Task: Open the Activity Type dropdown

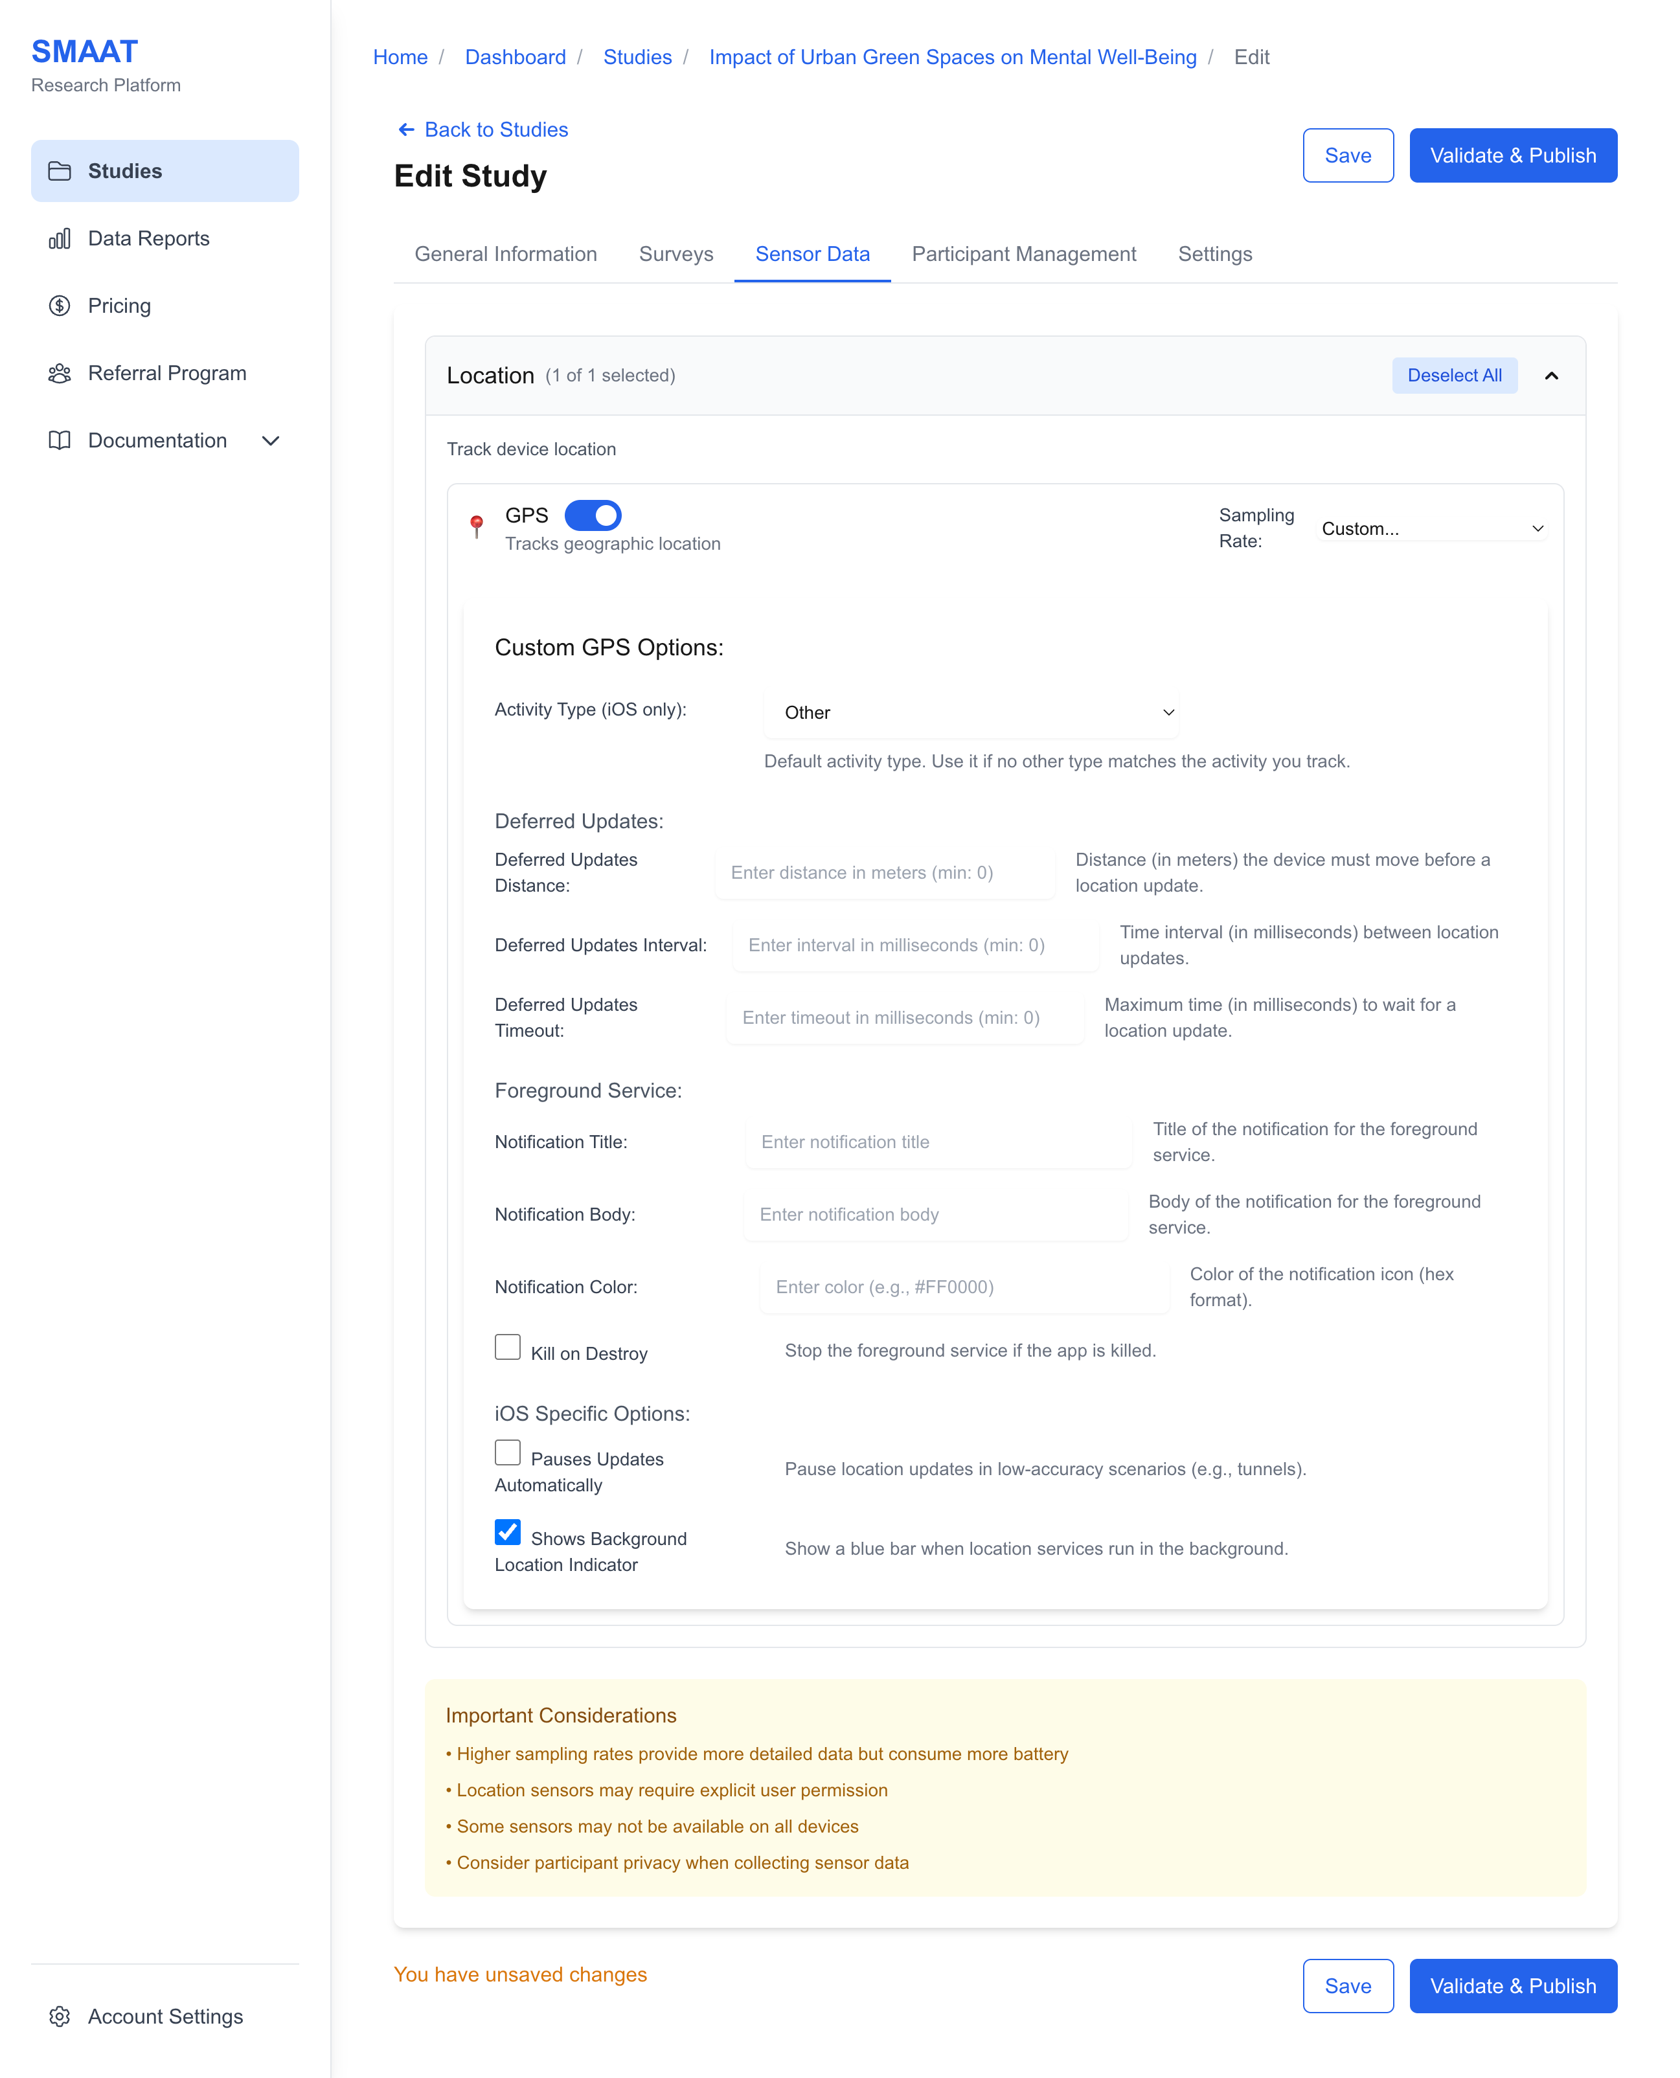Action: click(x=971, y=712)
